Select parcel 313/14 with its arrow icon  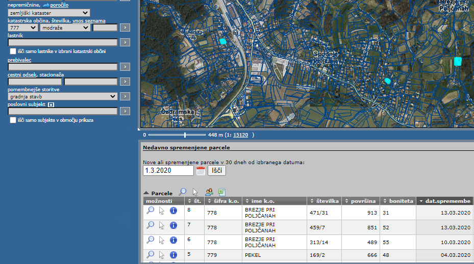tap(162, 240)
